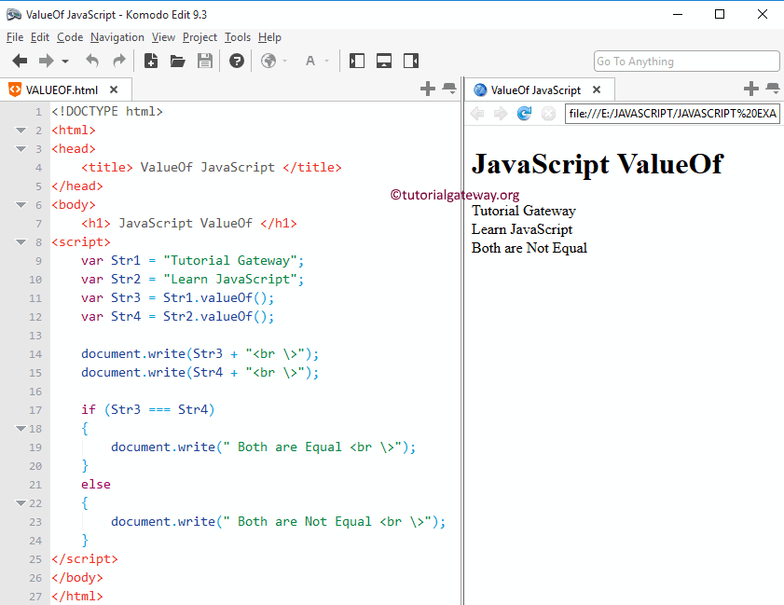Go back using the toolbar back arrow

pos(20,62)
